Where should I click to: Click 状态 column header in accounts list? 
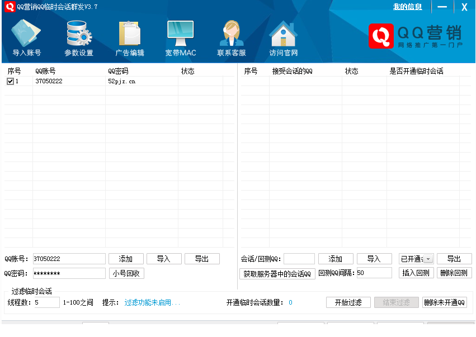[187, 72]
